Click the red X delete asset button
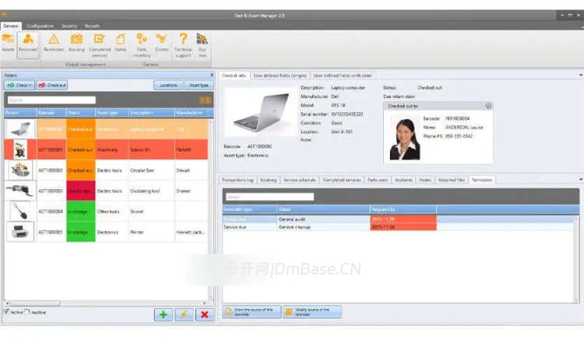584x337 pixels. pyautogui.click(x=204, y=314)
